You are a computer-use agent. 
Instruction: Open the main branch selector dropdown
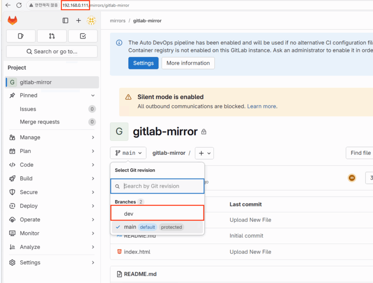128,153
